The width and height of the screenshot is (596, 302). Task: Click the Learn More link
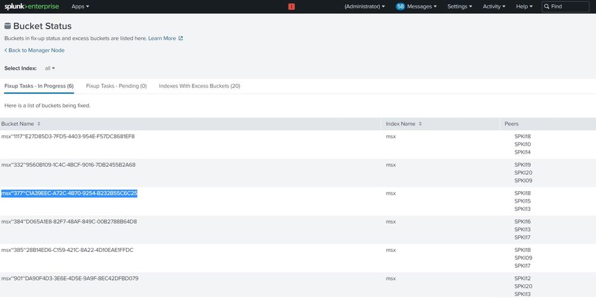click(162, 38)
